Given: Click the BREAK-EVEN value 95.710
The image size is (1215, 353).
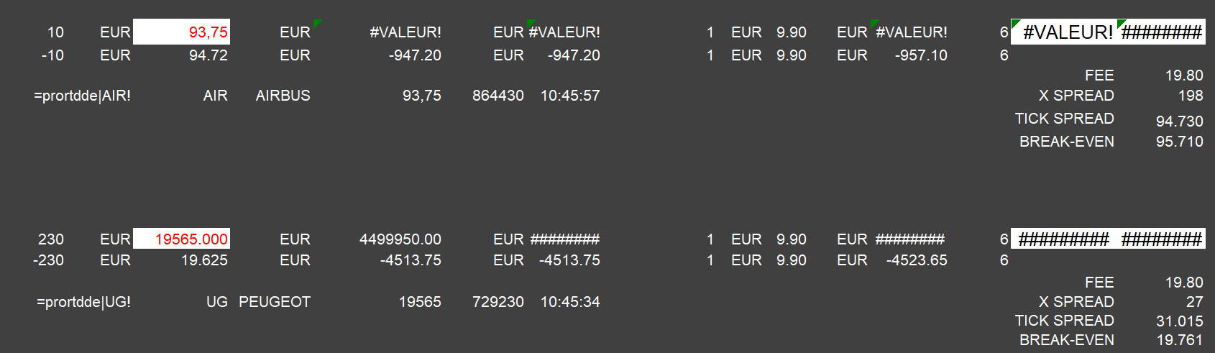Looking at the screenshot, I should [1179, 142].
